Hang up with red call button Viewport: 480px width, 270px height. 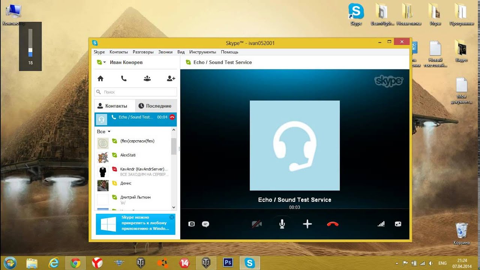[333, 224]
